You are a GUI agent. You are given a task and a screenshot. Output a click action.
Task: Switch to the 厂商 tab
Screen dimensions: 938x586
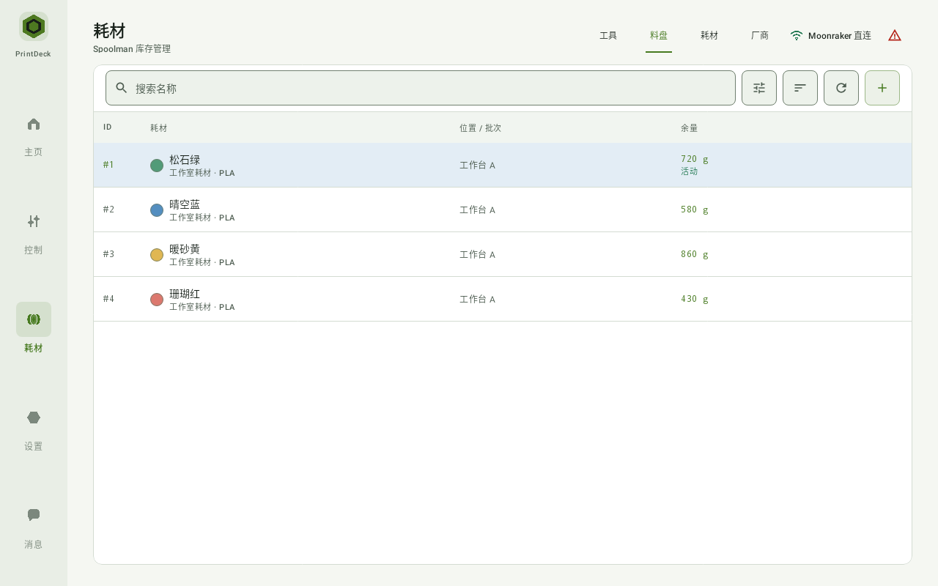click(760, 35)
